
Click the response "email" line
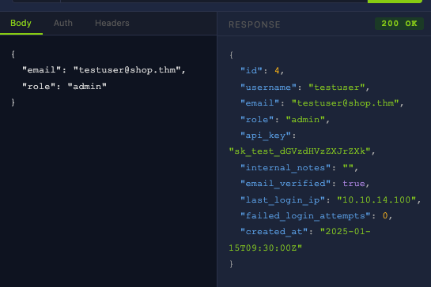coord(322,103)
